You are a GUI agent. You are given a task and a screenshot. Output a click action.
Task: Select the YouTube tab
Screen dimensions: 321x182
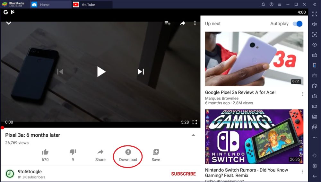coord(88,4)
